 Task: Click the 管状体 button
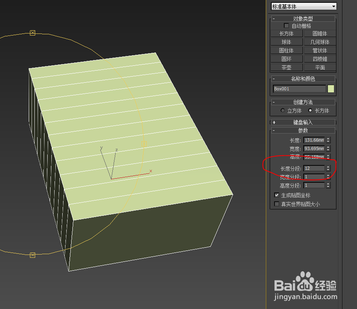click(x=320, y=50)
